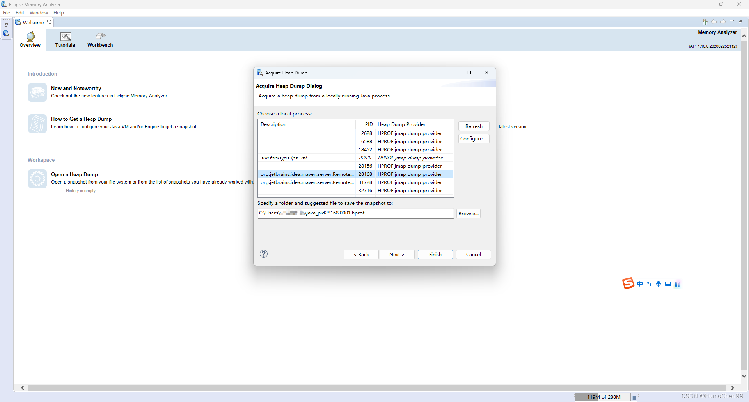Viewport: 749px width, 402px height.
Task: Click the < Back button
Action: tap(361, 254)
